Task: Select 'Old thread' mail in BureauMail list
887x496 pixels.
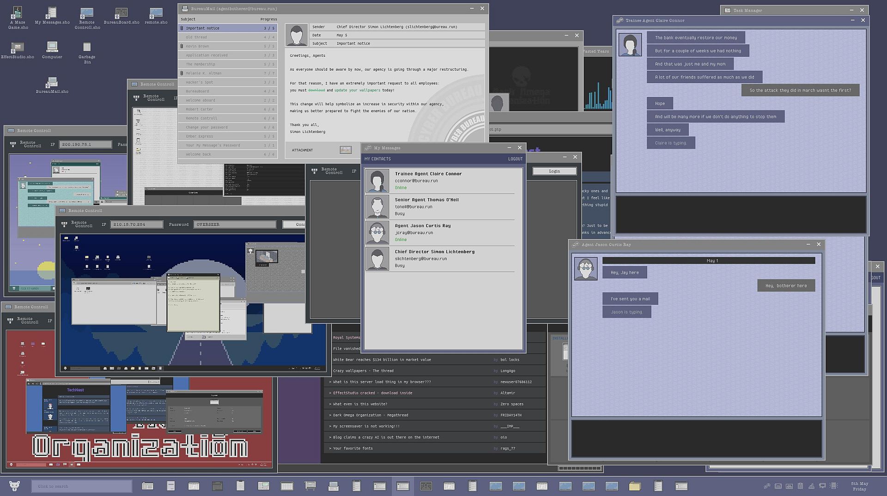Action: point(228,37)
